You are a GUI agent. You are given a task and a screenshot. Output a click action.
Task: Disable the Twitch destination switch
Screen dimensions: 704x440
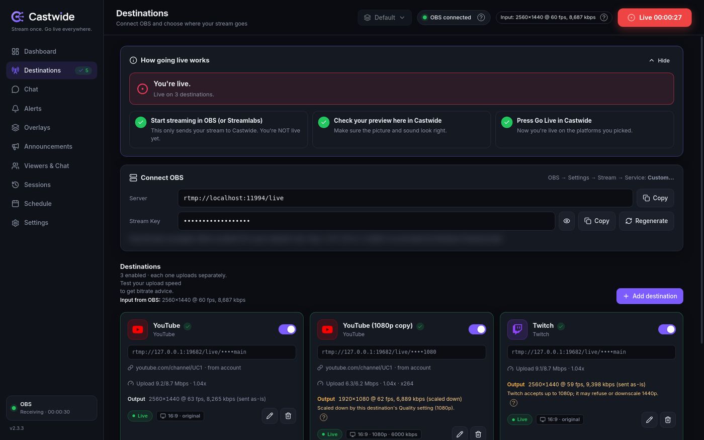(667, 329)
